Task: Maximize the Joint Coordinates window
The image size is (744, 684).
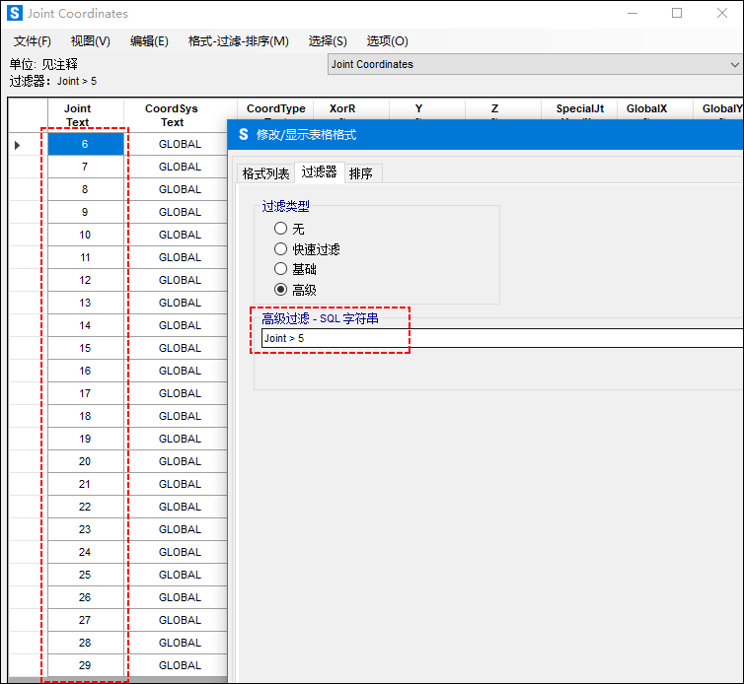Action: point(677,14)
